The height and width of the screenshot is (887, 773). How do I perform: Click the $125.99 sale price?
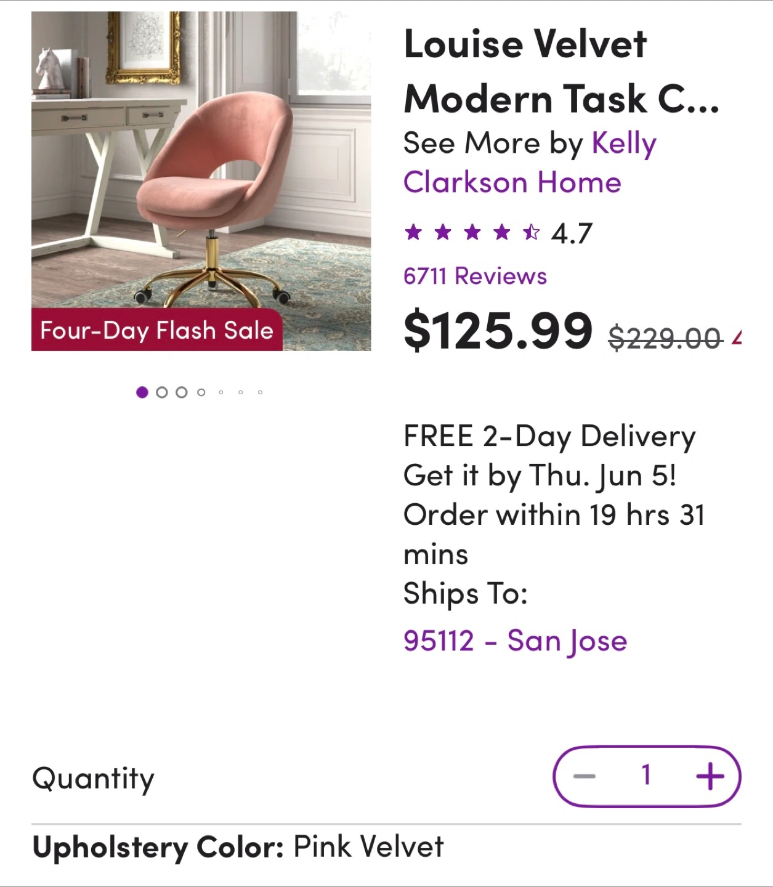click(498, 331)
